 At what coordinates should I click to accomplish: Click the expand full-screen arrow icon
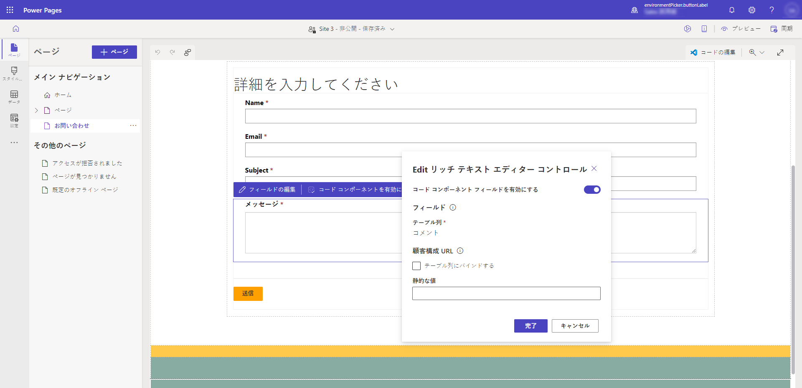click(x=780, y=52)
